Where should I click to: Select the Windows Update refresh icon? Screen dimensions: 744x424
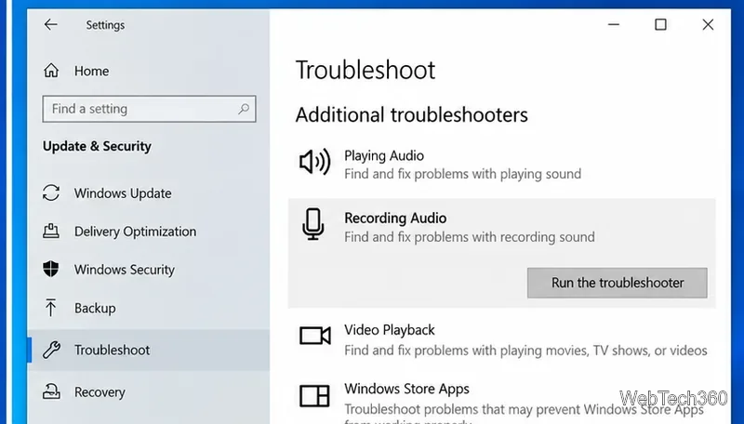click(x=51, y=193)
